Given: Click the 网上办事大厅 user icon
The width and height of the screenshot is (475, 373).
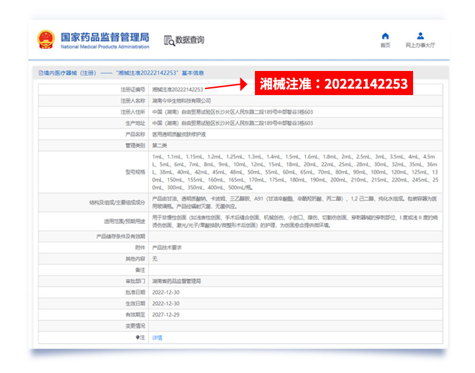Looking at the screenshot, I should pos(420,36).
